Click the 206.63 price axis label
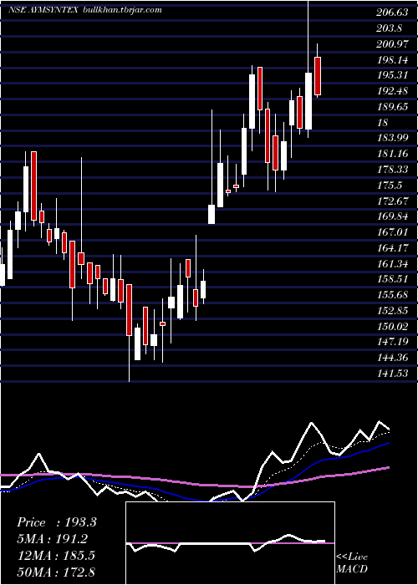Image resolution: width=418 pixels, height=585 pixels. (x=392, y=13)
